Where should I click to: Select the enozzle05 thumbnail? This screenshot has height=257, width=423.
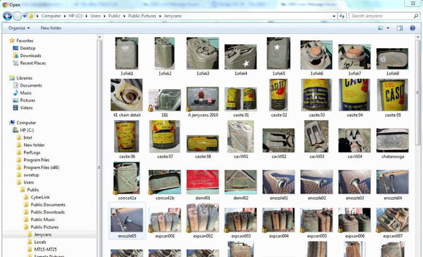pyautogui.click(x=126, y=220)
